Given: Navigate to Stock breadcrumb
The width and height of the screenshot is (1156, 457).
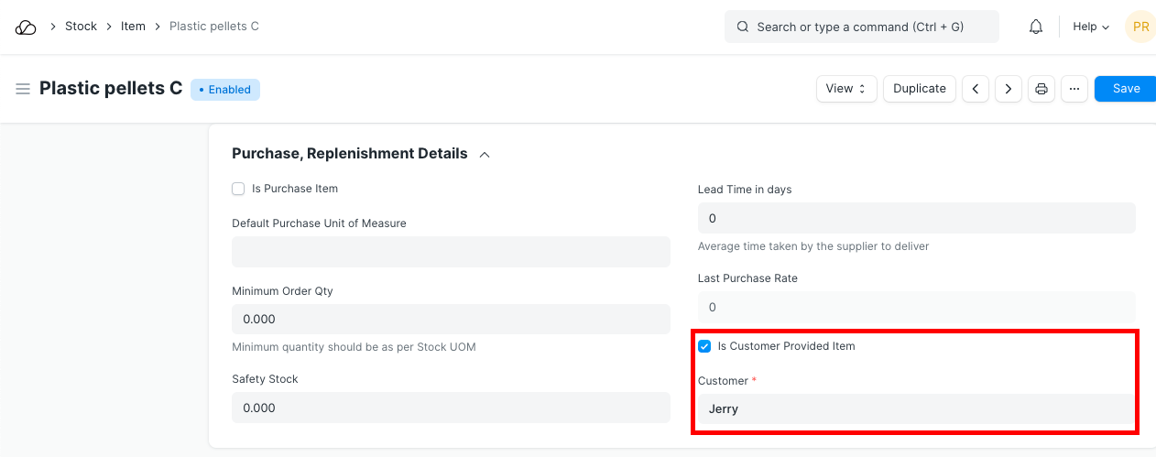Looking at the screenshot, I should 81,27.
